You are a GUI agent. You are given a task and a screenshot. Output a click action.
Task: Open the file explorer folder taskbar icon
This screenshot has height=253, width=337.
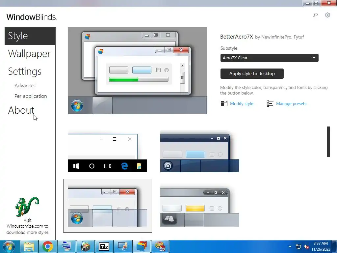(29, 246)
